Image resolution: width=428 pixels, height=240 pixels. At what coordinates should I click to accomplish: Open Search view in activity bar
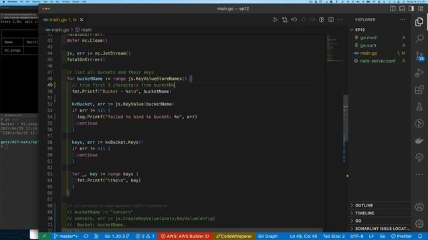tap(419, 39)
